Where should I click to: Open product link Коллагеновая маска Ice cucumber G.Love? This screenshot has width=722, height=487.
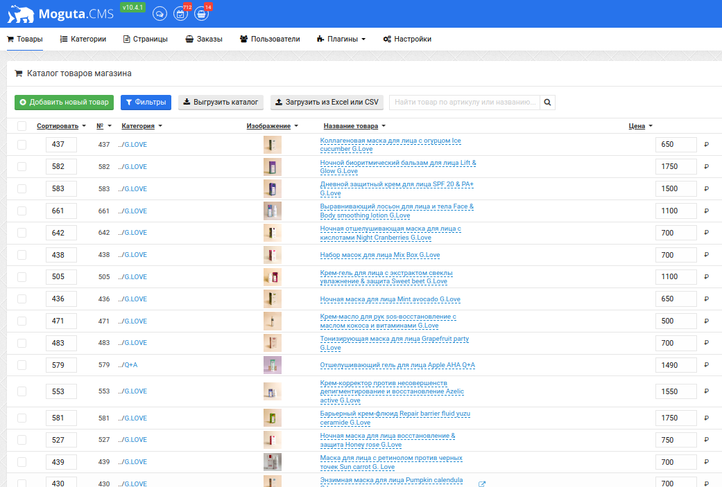point(390,145)
